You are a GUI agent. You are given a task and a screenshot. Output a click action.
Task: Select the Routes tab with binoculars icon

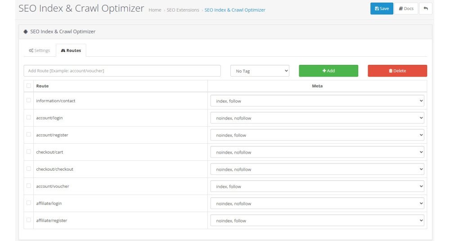(71, 50)
